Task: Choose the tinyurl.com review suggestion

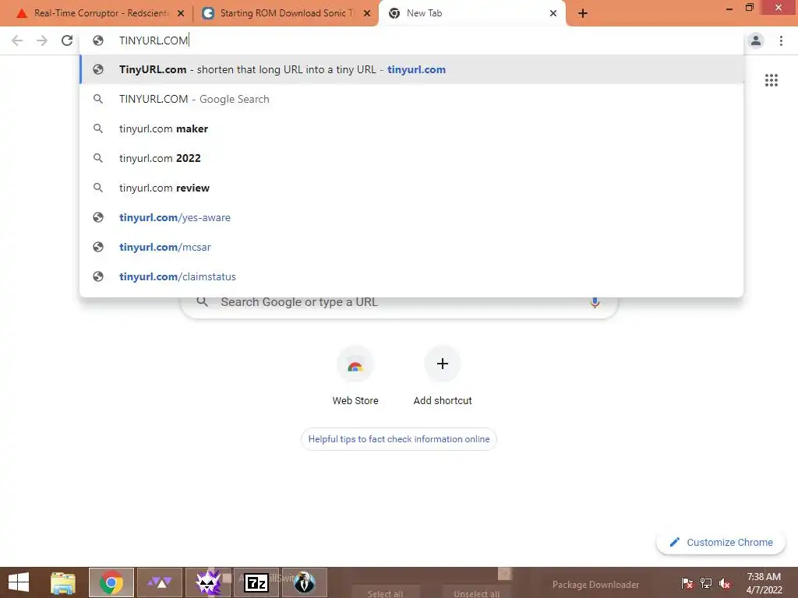Action: coord(411,188)
